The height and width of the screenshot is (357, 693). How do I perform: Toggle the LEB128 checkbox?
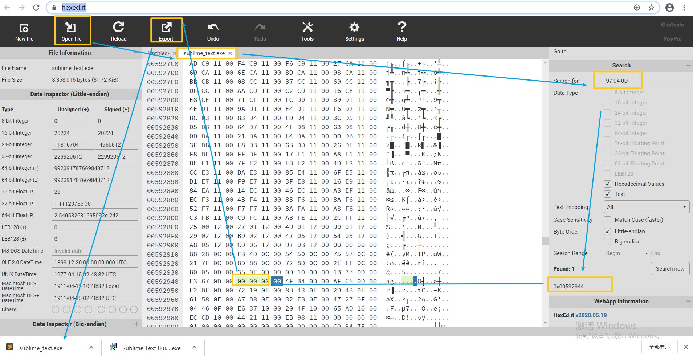coord(607,174)
